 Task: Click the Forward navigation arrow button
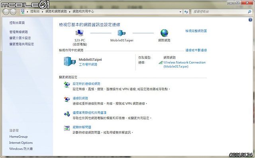13,12
